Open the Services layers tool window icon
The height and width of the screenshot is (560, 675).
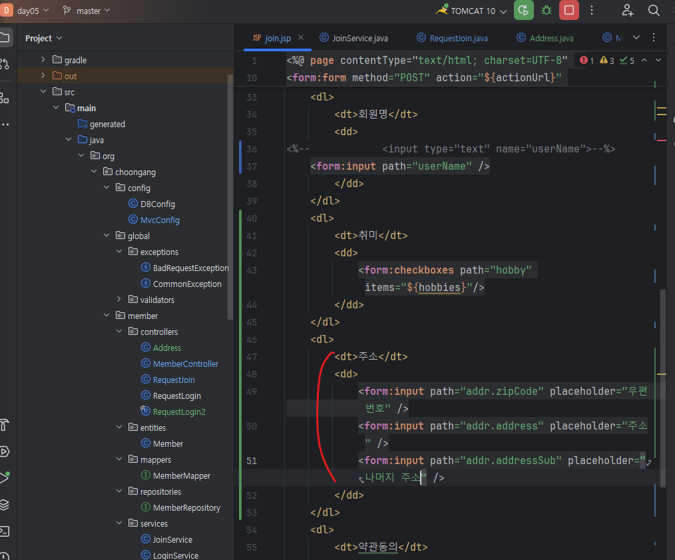[x=4, y=505]
